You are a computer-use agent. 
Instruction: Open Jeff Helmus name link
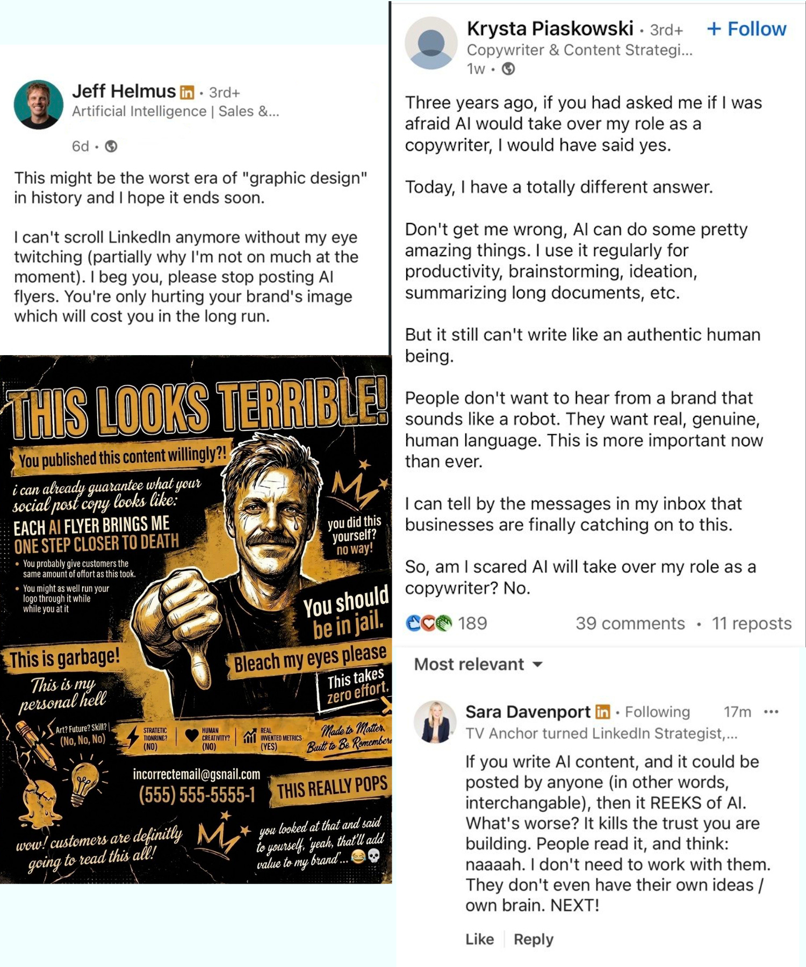(x=124, y=91)
